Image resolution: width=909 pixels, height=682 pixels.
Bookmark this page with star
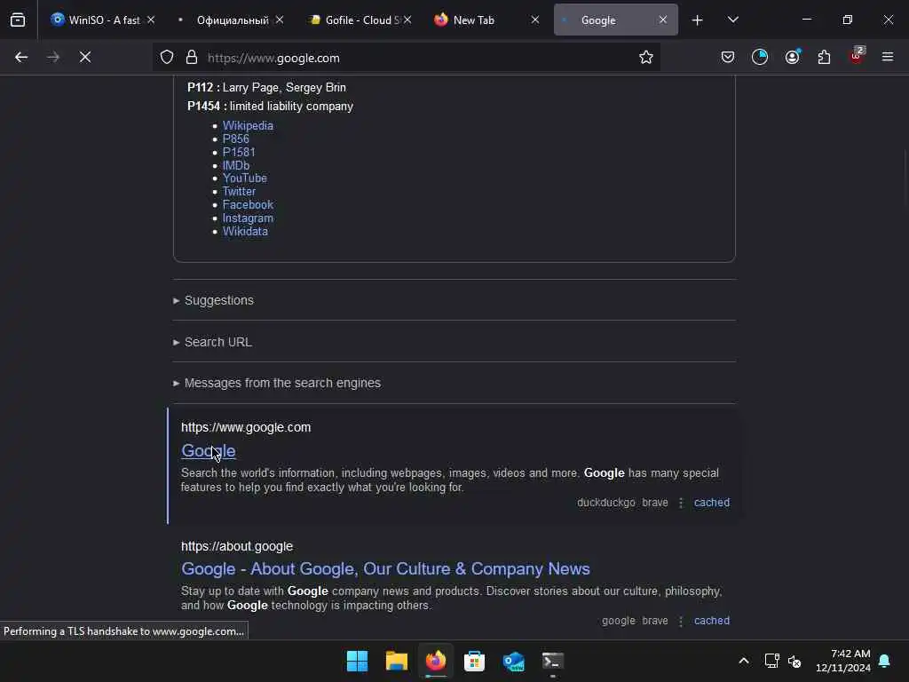(x=646, y=58)
